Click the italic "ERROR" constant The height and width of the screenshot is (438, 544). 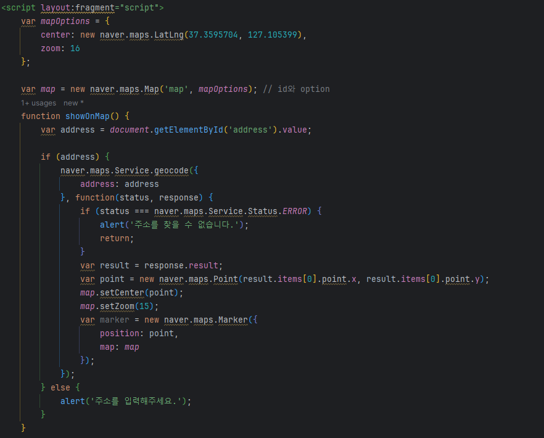(x=295, y=211)
